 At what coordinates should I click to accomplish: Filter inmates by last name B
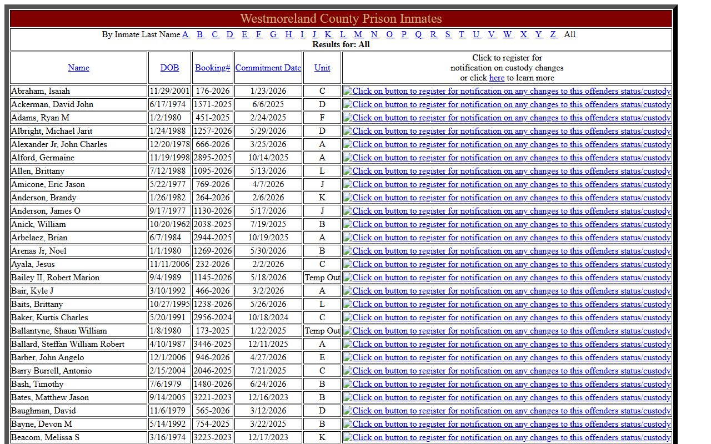[x=200, y=34]
